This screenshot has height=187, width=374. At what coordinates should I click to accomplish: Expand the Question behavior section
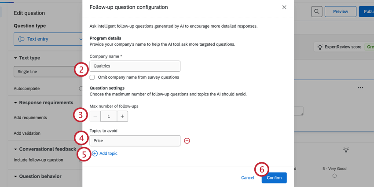(16, 176)
